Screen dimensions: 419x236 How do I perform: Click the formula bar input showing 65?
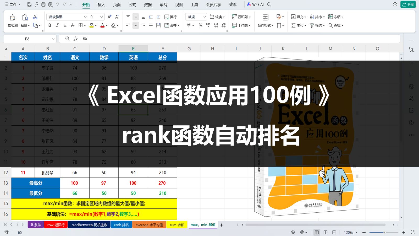pos(241,39)
